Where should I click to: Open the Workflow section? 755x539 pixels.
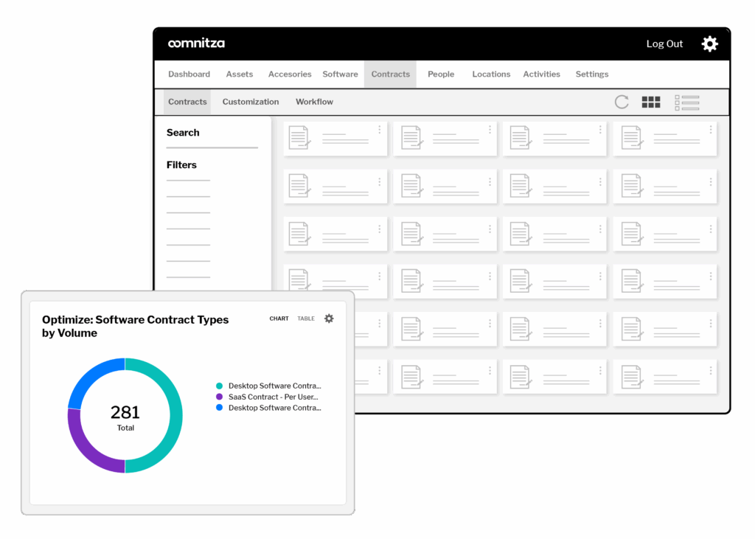point(314,102)
